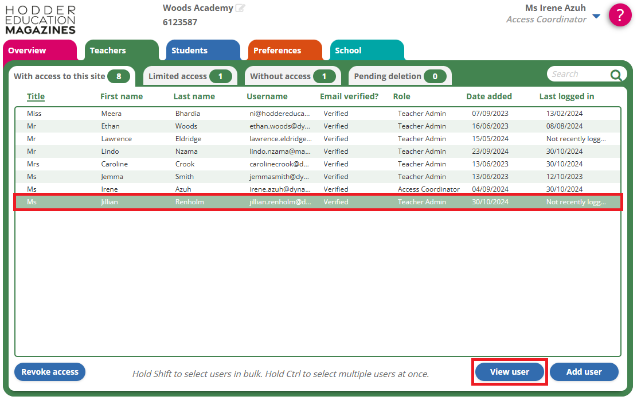Image resolution: width=641 pixels, height=404 pixels.
Task: Click the Hodder Education Magazines logo
Action: click(x=40, y=20)
